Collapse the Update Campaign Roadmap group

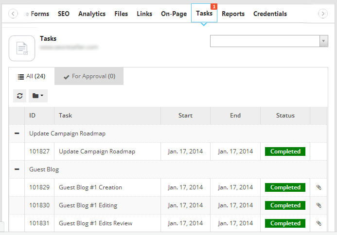click(x=17, y=134)
